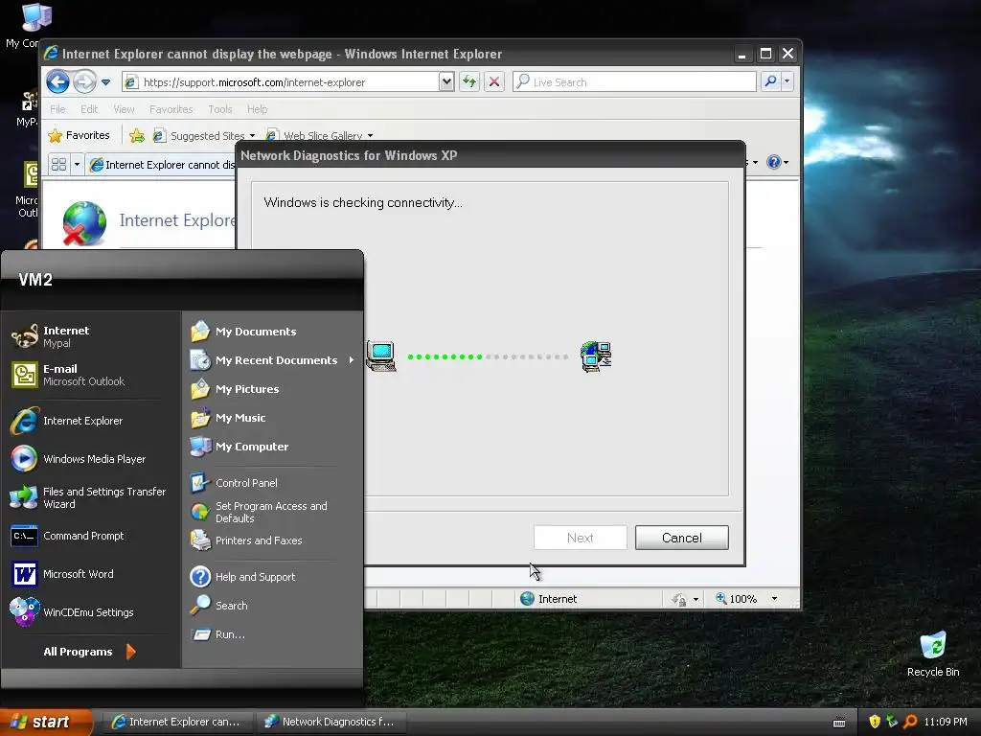The width and height of the screenshot is (981, 736).
Task: Expand My Recent Documents submenu
Action: (x=272, y=360)
